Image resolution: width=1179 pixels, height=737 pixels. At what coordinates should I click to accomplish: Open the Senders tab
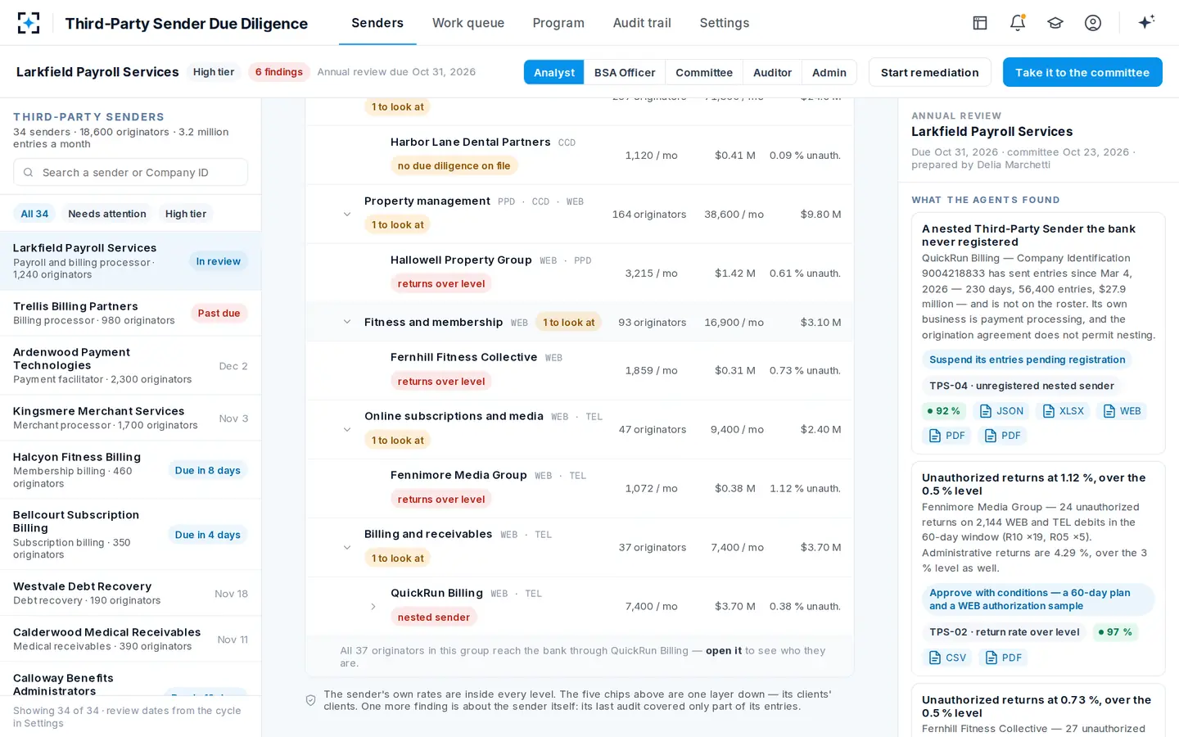point(377,23)
